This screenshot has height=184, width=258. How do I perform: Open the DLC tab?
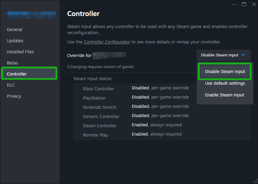click(x=11, y=85)
